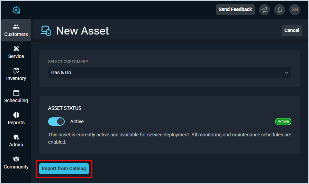
Task: Click the chevron arrow in customer dropdown
Action: (x=287, y=72)
